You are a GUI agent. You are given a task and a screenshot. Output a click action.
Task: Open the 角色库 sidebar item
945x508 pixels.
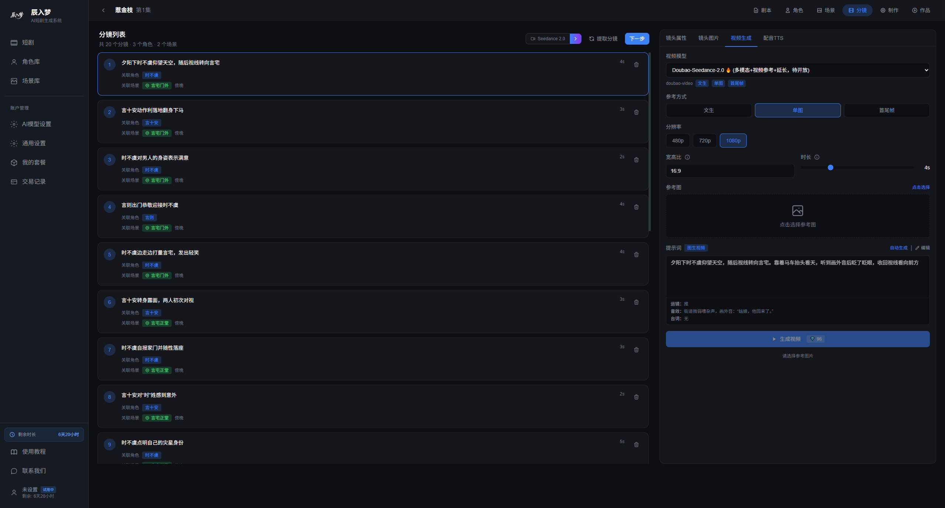44,62
